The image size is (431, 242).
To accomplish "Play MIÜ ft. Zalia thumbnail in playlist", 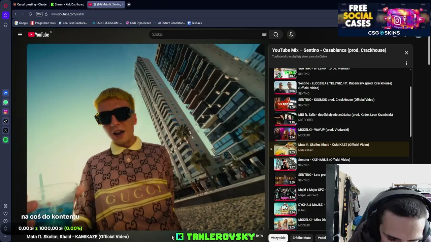I will tap(285, 119).
